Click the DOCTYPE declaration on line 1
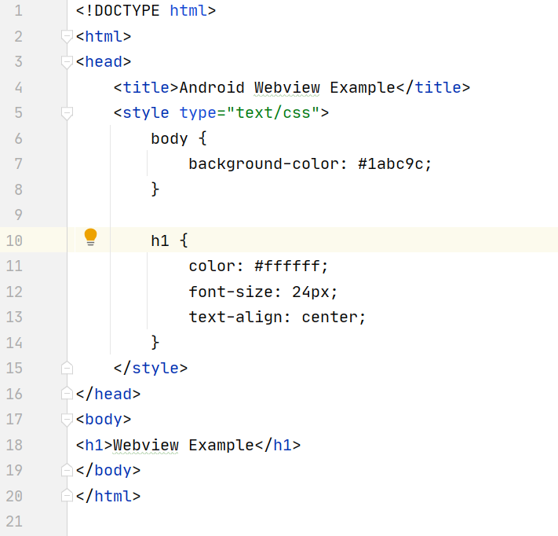This screenshot has height=536, width=558. click(x=145, y=12)
